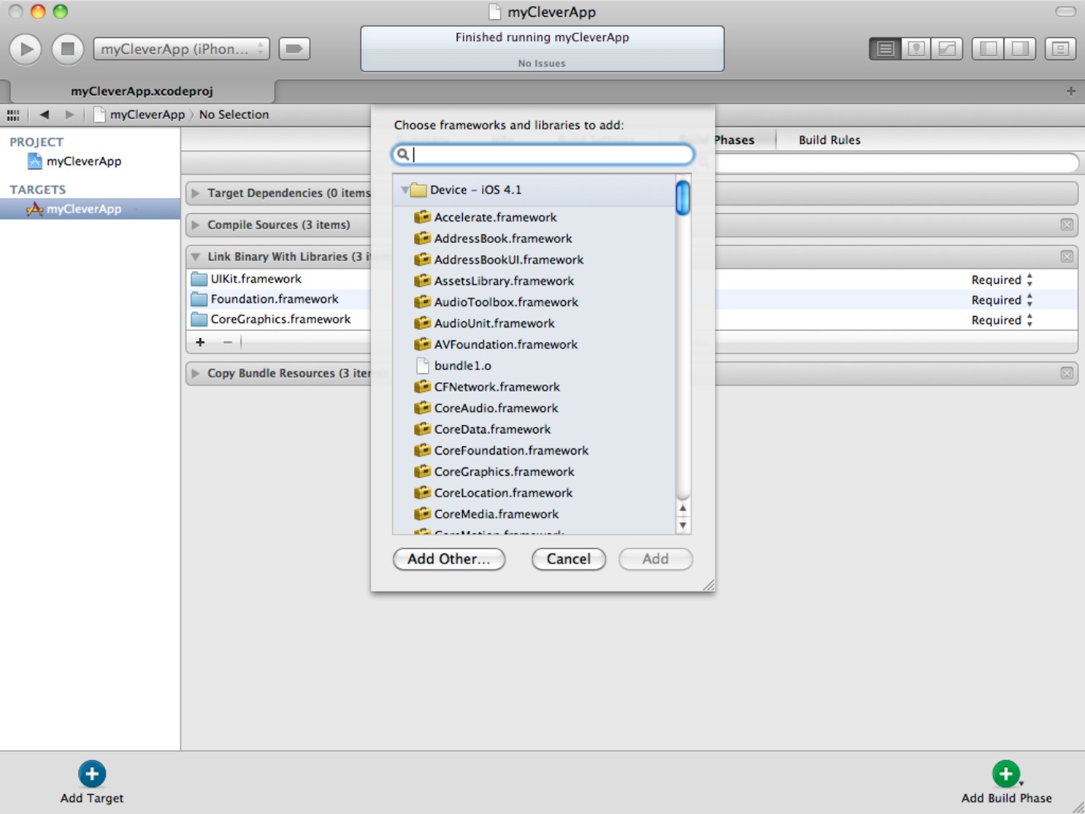
Task: Open the Build Rules tab
Action: point(829,140)
